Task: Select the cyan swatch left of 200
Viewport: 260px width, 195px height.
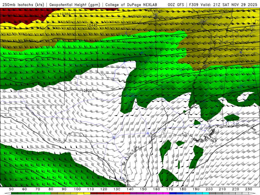Action: [x=206, y=193]
